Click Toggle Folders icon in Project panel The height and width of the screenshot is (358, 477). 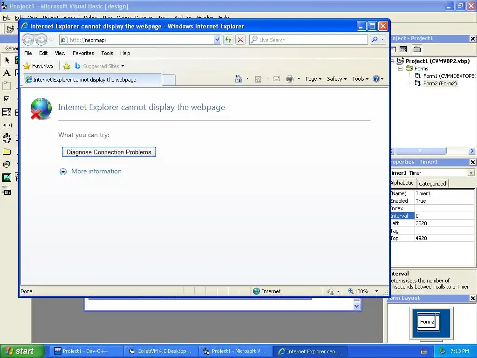[417, 49]
